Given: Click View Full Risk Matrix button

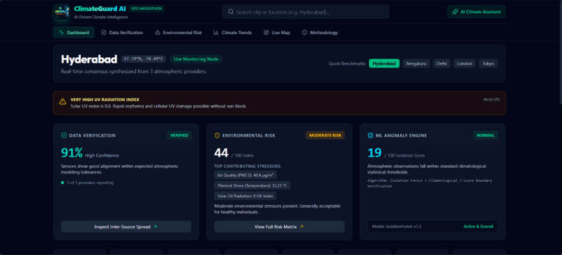Looking at the screenshot, I should click(279, 226).
